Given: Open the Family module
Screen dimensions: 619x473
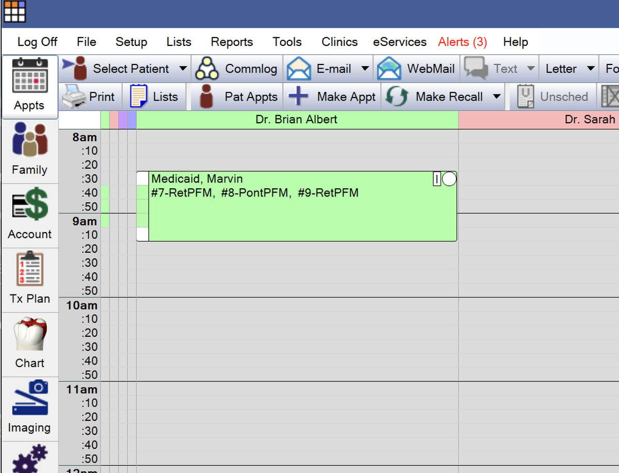Looking at the screenshot, I should click(29, 151).
